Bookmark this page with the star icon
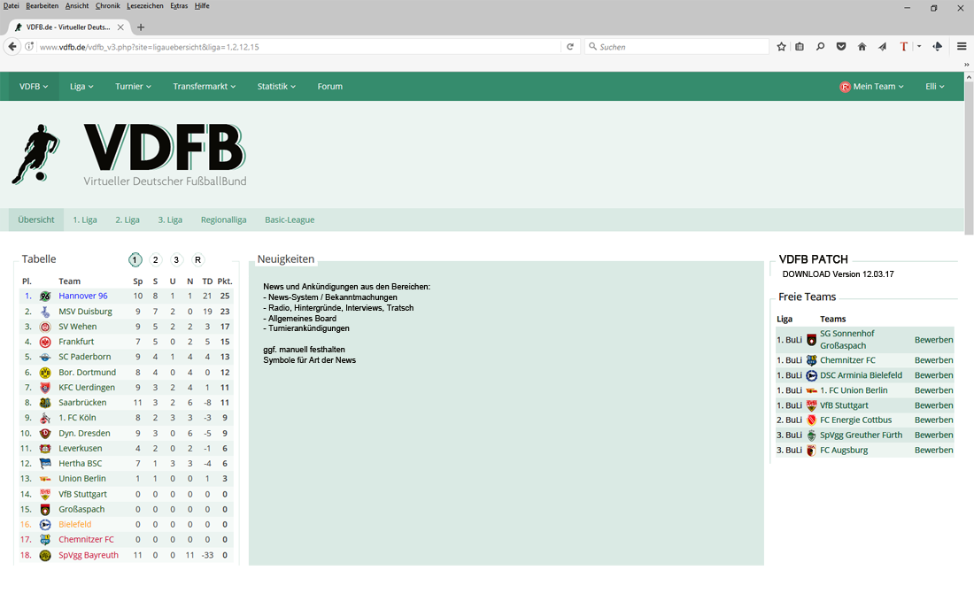Screen dimensions: 974x609 [781, 47]
